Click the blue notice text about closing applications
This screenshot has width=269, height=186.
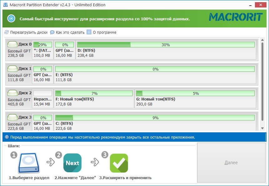click(103, 137)
